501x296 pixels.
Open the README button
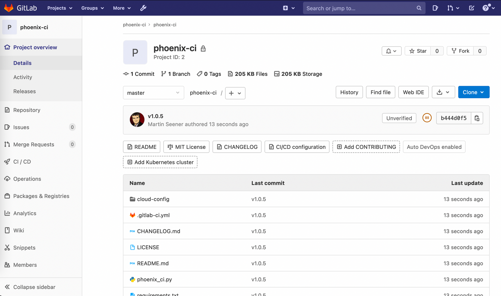(142, 147)
